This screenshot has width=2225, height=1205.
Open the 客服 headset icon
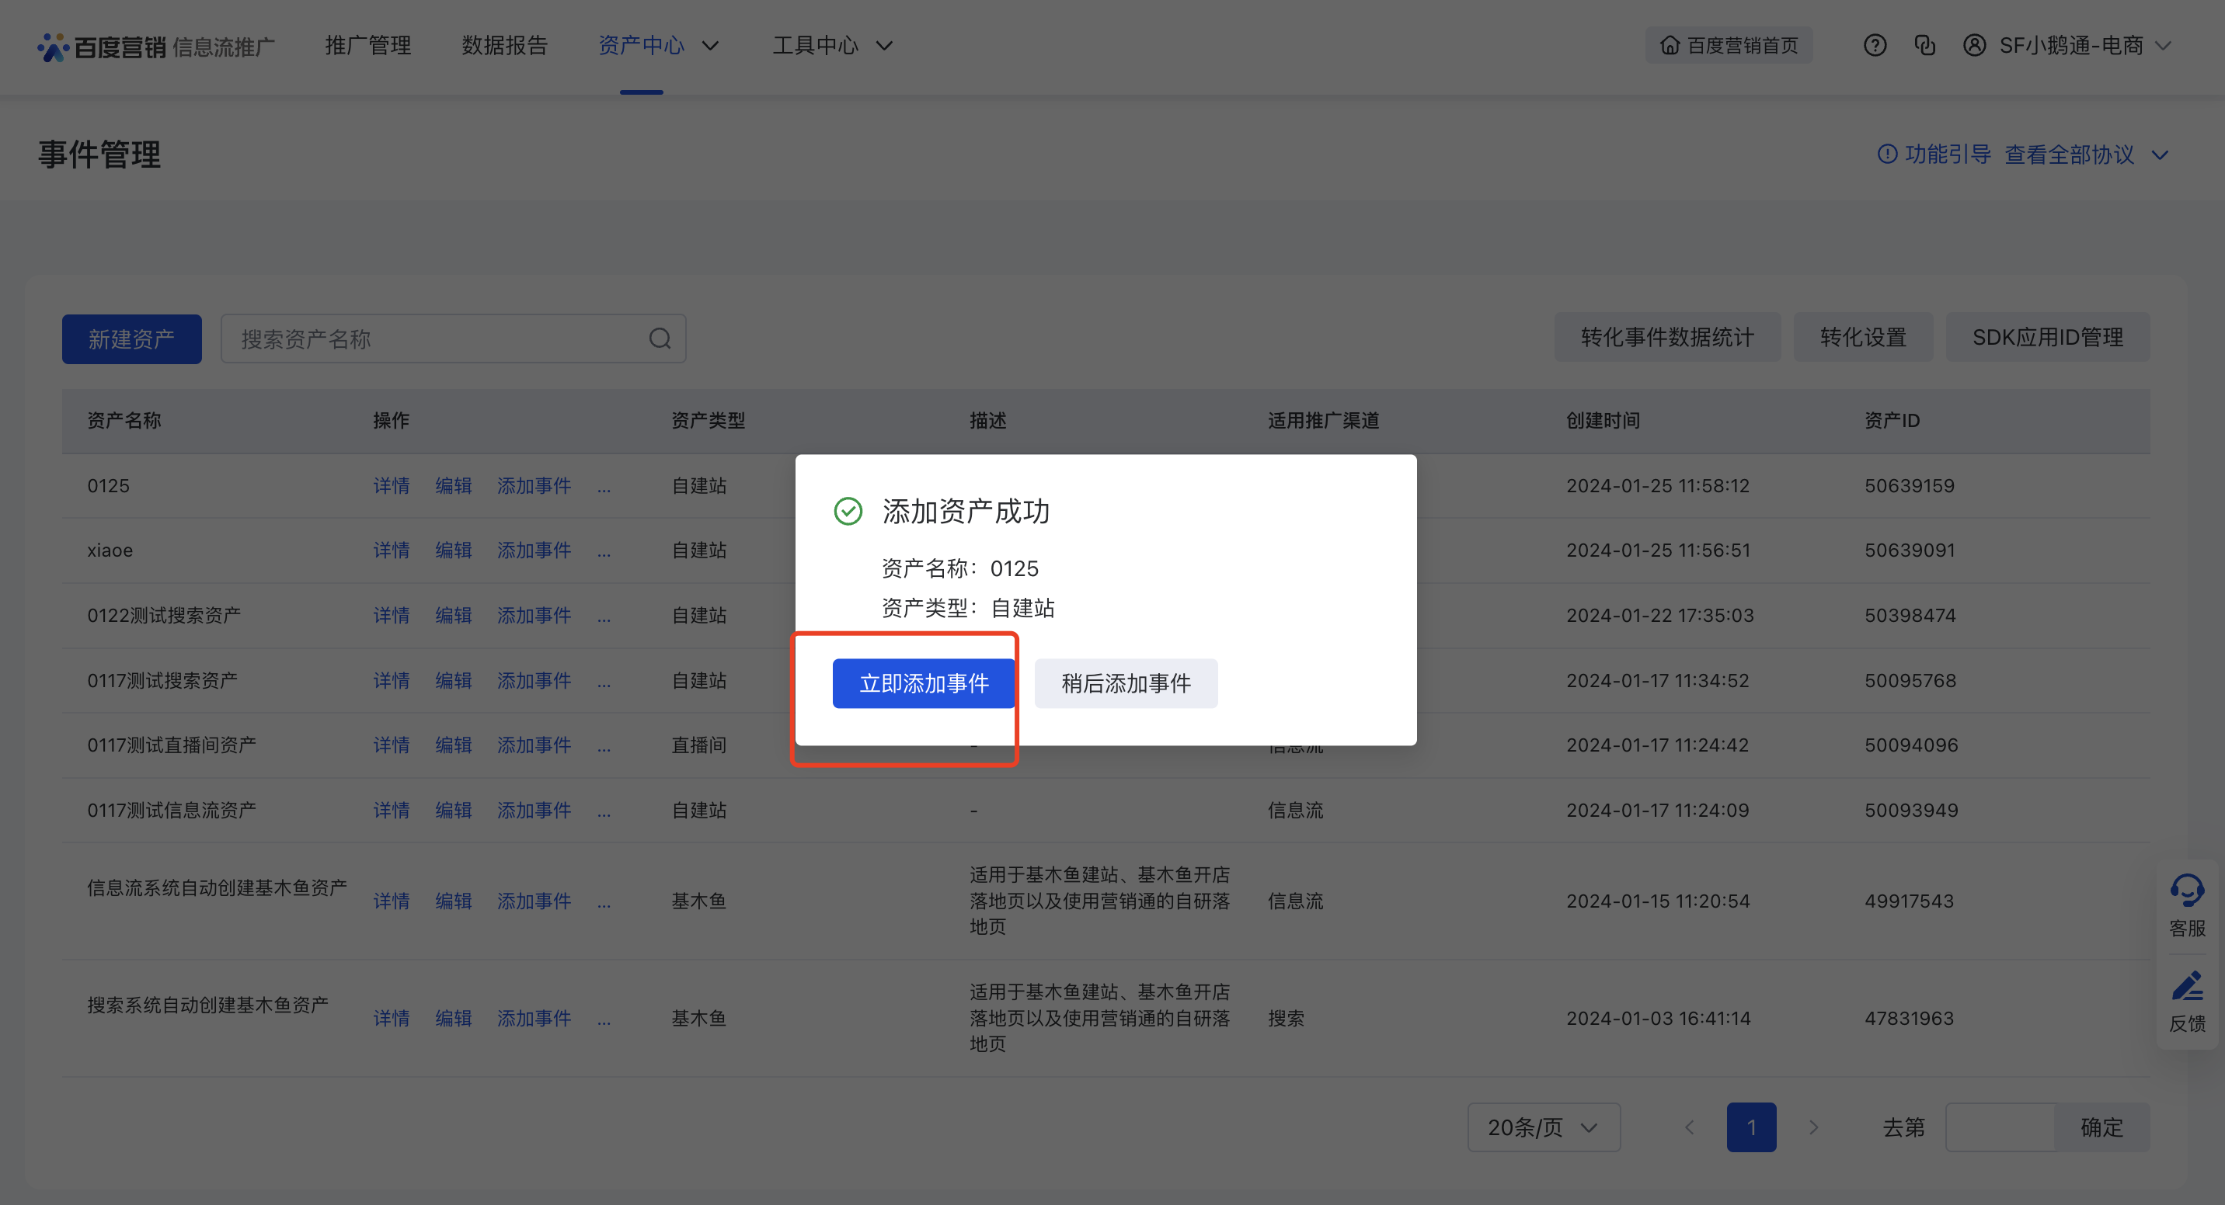tap(2187, 891)
